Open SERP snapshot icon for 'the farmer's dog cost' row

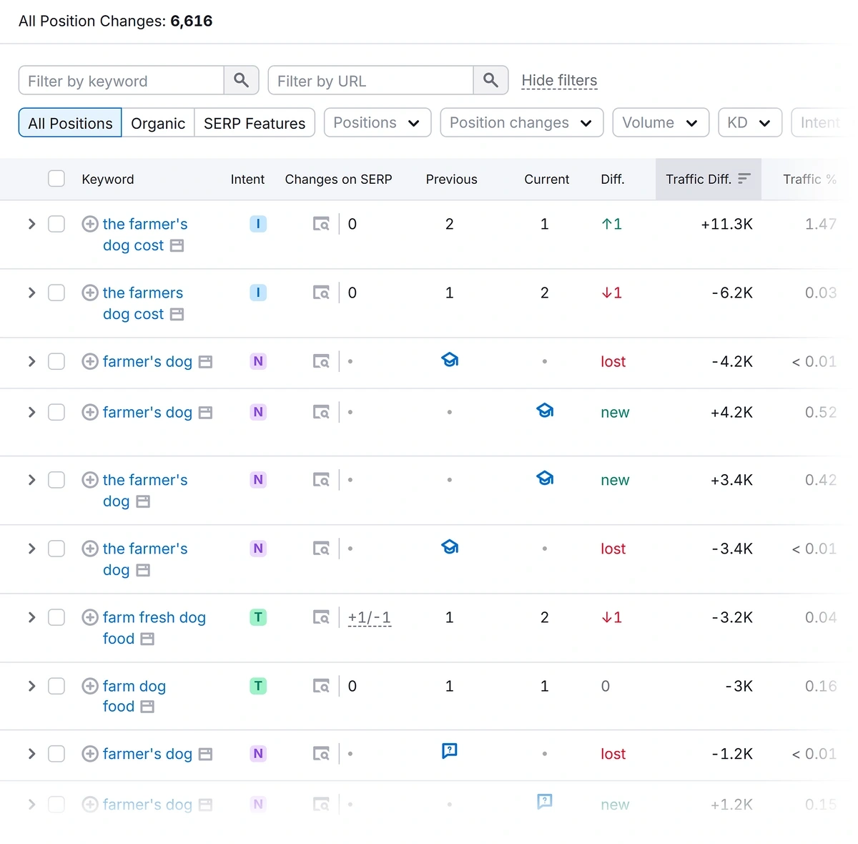point(321,224)
